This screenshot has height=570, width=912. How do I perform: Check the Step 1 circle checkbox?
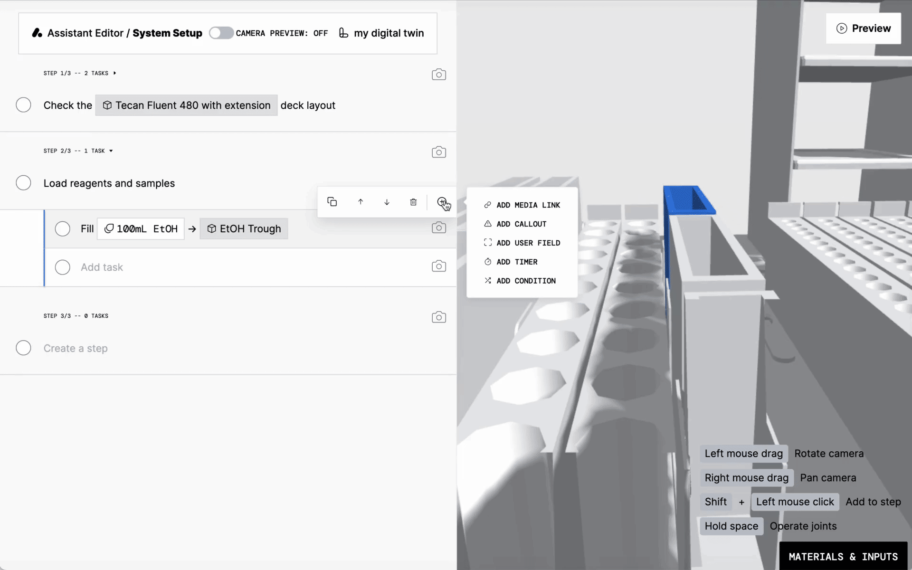[23, 105]
